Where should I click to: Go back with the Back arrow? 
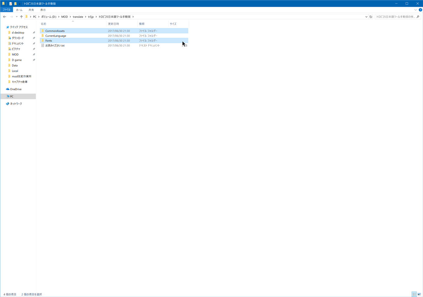[x=5, y=17]
